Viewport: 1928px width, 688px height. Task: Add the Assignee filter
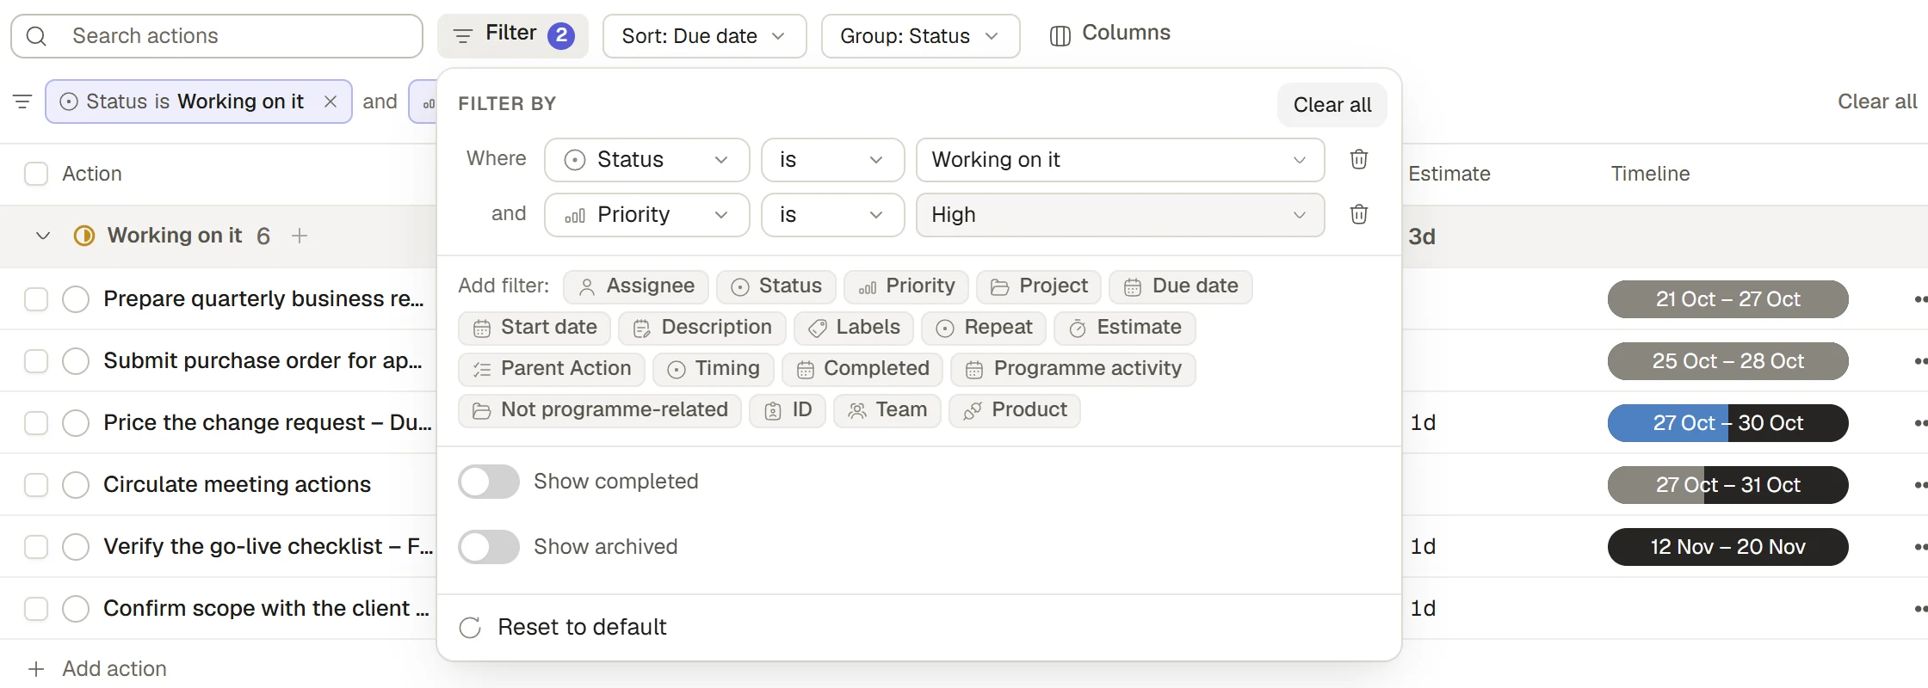click(636, 286)
